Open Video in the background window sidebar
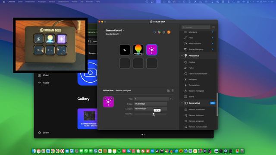Screen dimensions: 276x155 pos(44,75)
